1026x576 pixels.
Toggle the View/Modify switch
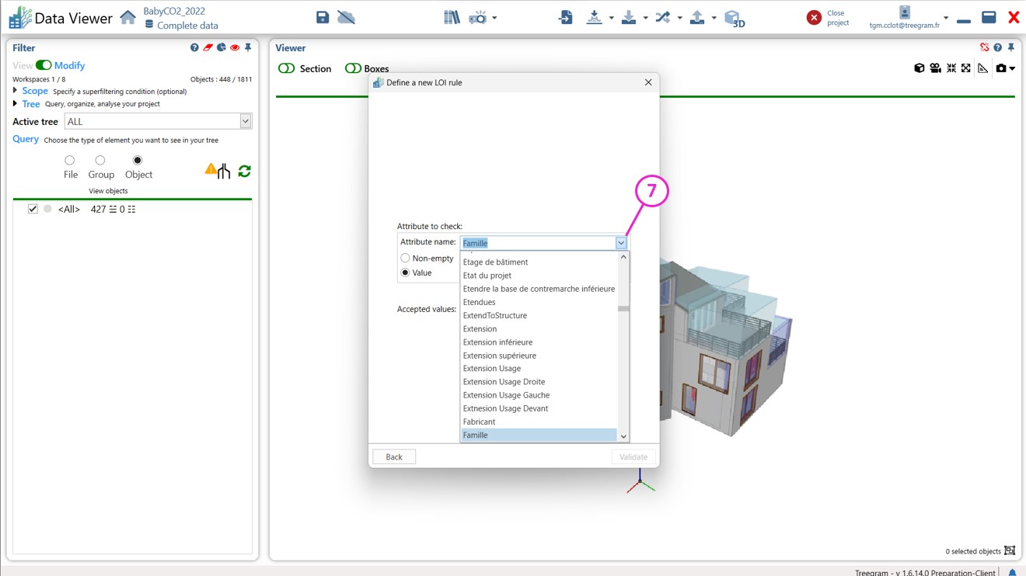click(x=44, y=66)
